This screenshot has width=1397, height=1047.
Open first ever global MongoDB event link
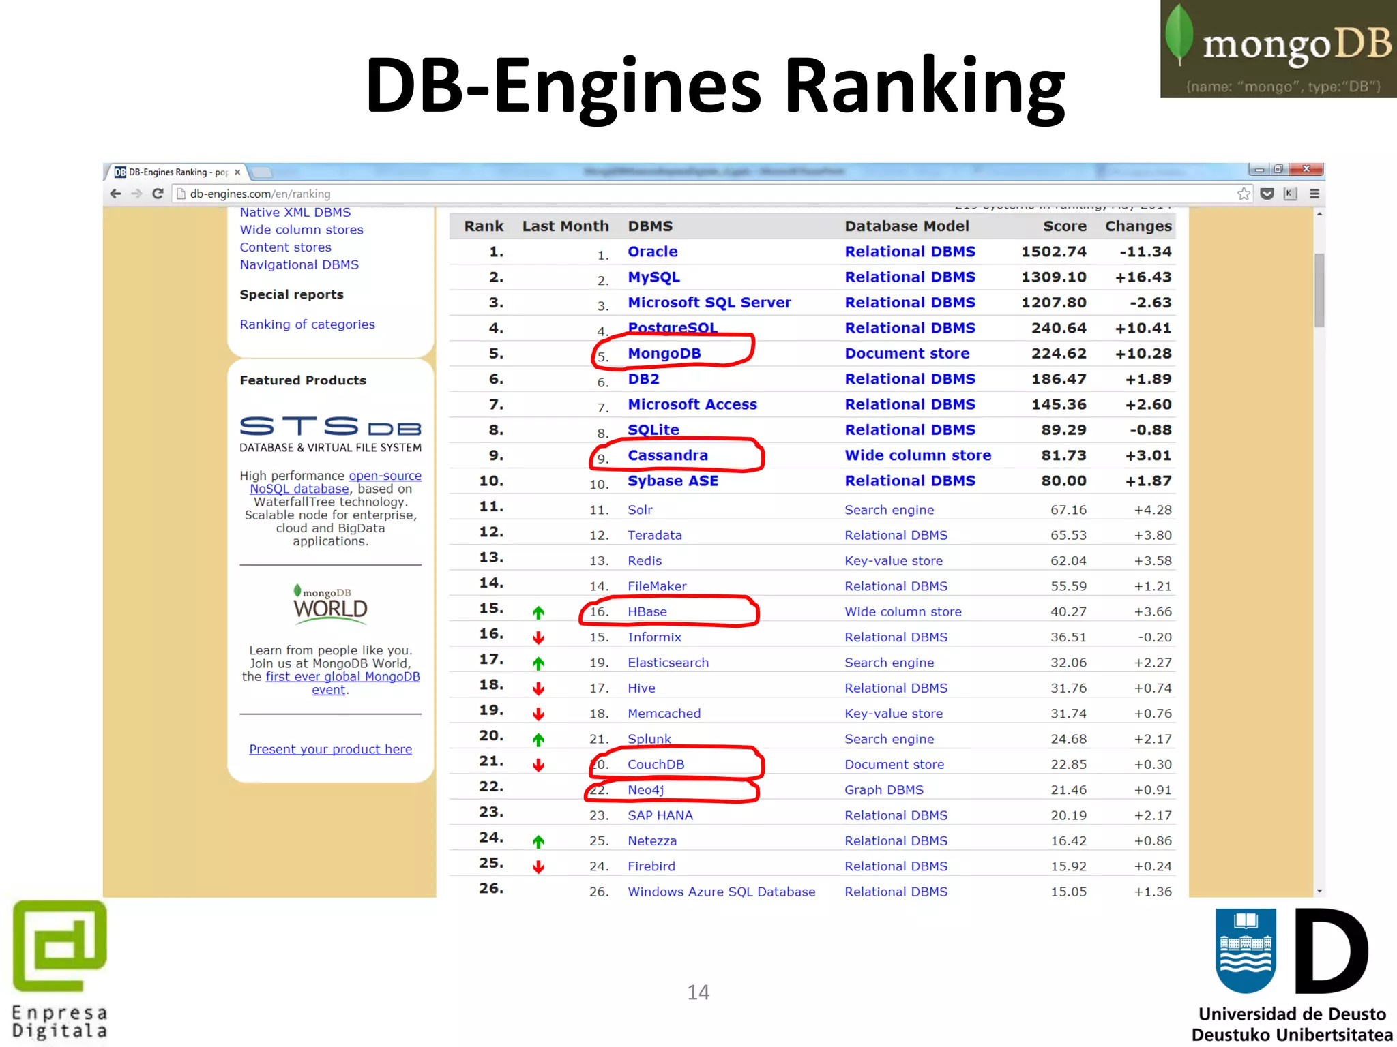342,683
